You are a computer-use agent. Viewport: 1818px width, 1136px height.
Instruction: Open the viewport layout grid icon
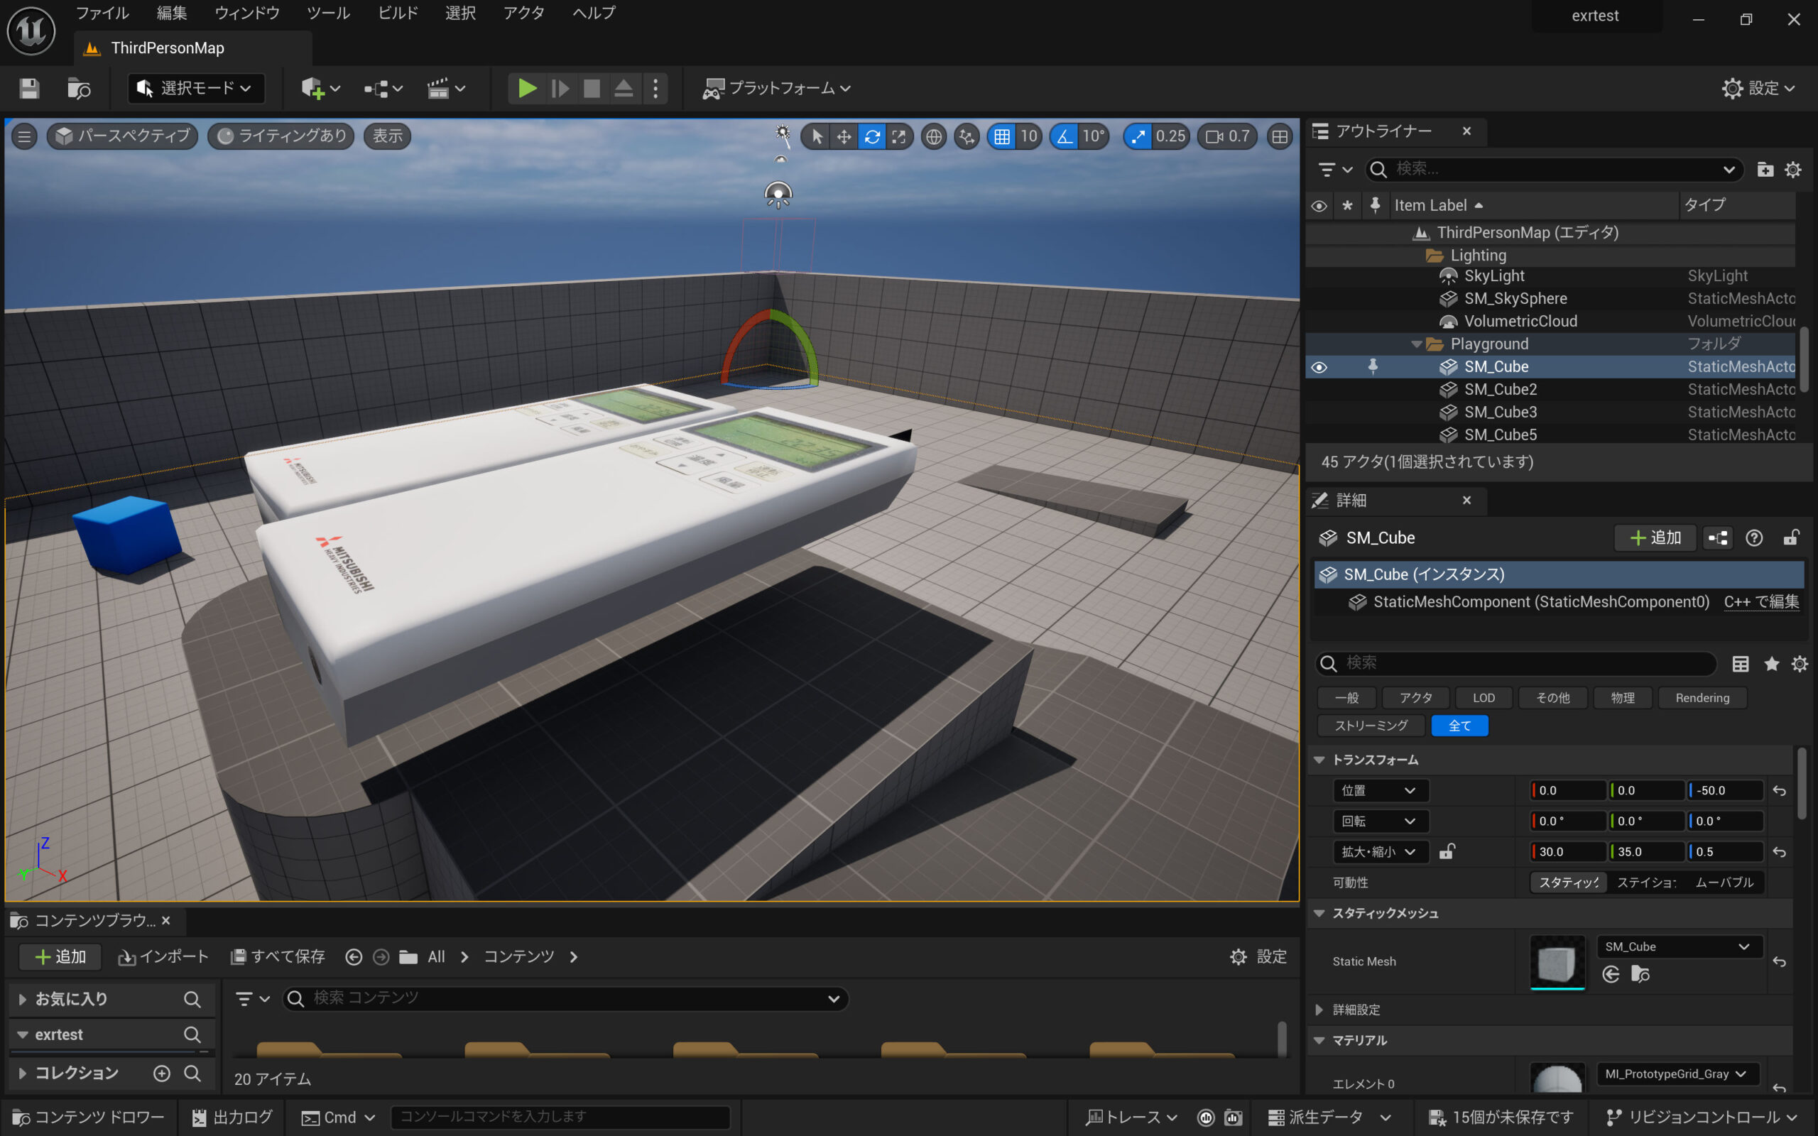coord(1280,137)
